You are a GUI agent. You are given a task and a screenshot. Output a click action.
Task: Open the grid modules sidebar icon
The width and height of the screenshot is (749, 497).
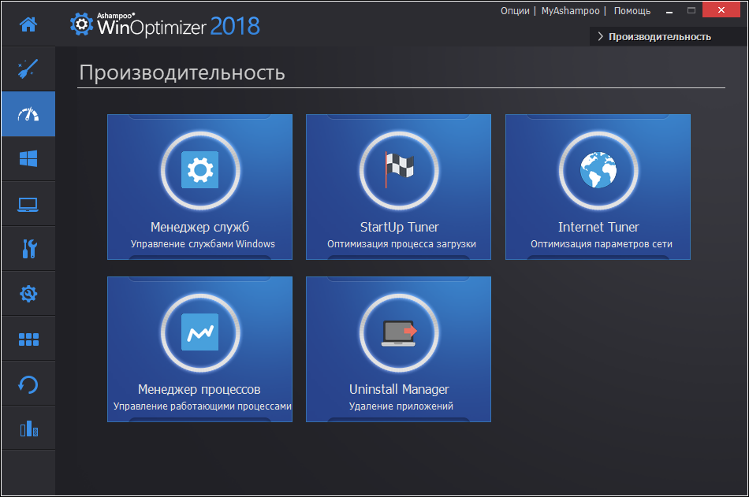[28, 339]
